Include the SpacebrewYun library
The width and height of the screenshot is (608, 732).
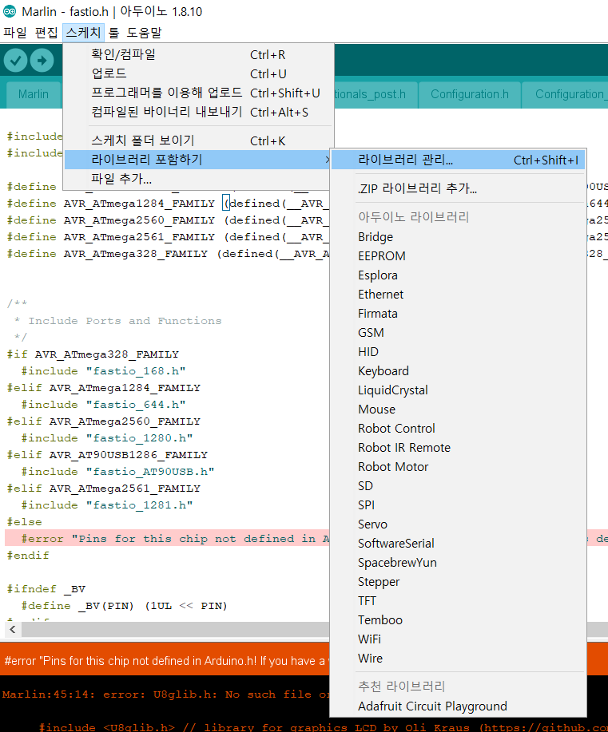click(x=458, y=562)
